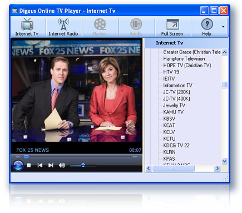Select the KCAT channel
This screenshot has height=213, width=242.
point(169,126)
